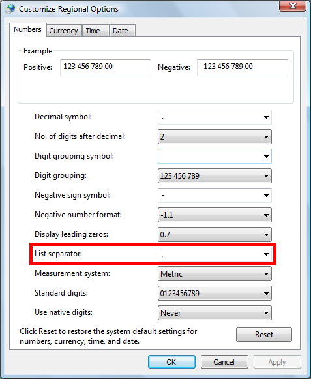
Task: Click the globe icon in title bar
Action: (10, 9)
